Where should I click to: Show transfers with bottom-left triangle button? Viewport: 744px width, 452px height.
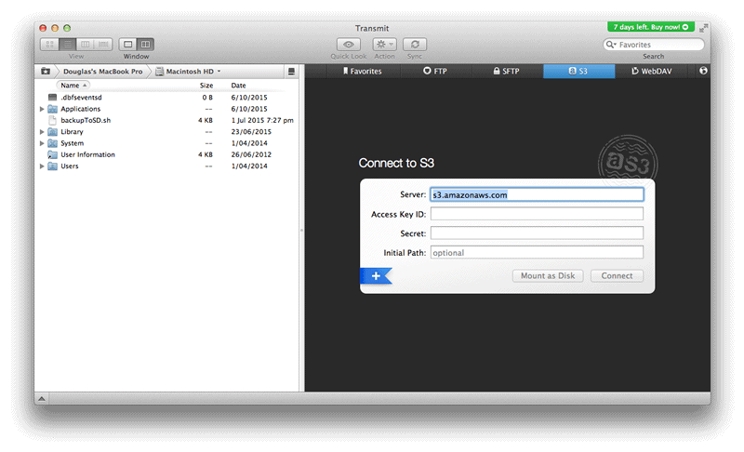[41, 398]
